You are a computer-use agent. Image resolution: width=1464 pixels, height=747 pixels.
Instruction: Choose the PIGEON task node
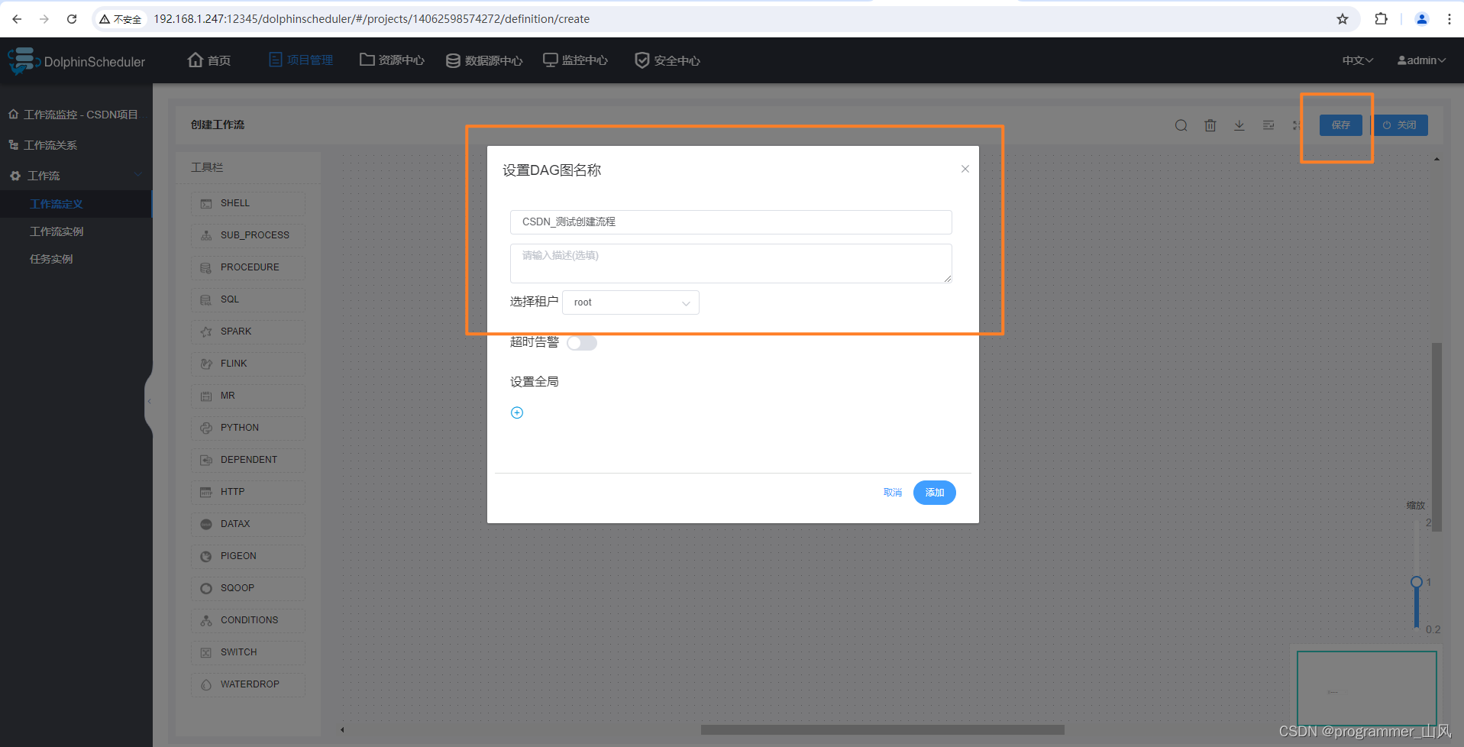point(247,556)
